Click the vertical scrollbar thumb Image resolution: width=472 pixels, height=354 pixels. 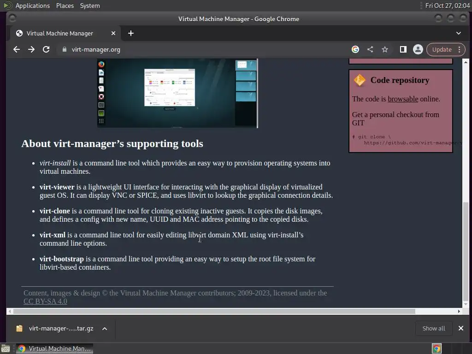coord(466,252)
